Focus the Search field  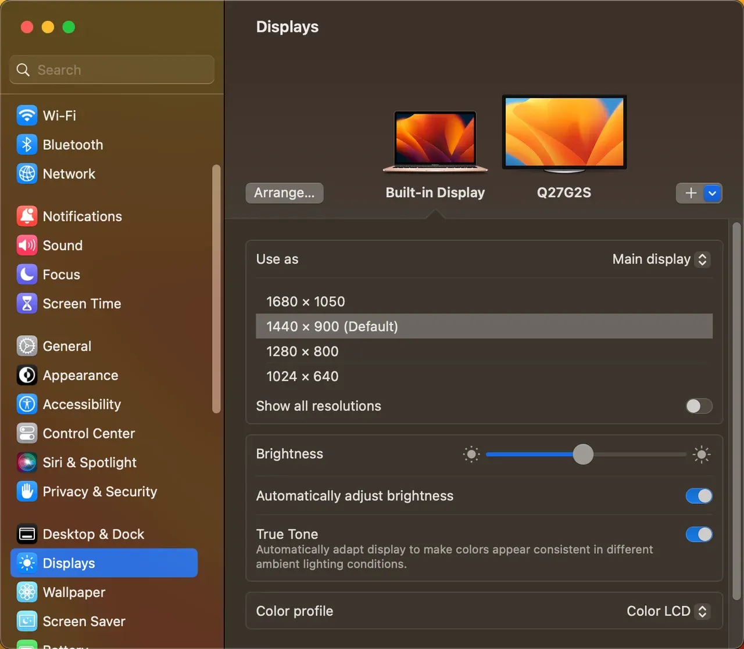pyautogui.click(x=112, y=70)
